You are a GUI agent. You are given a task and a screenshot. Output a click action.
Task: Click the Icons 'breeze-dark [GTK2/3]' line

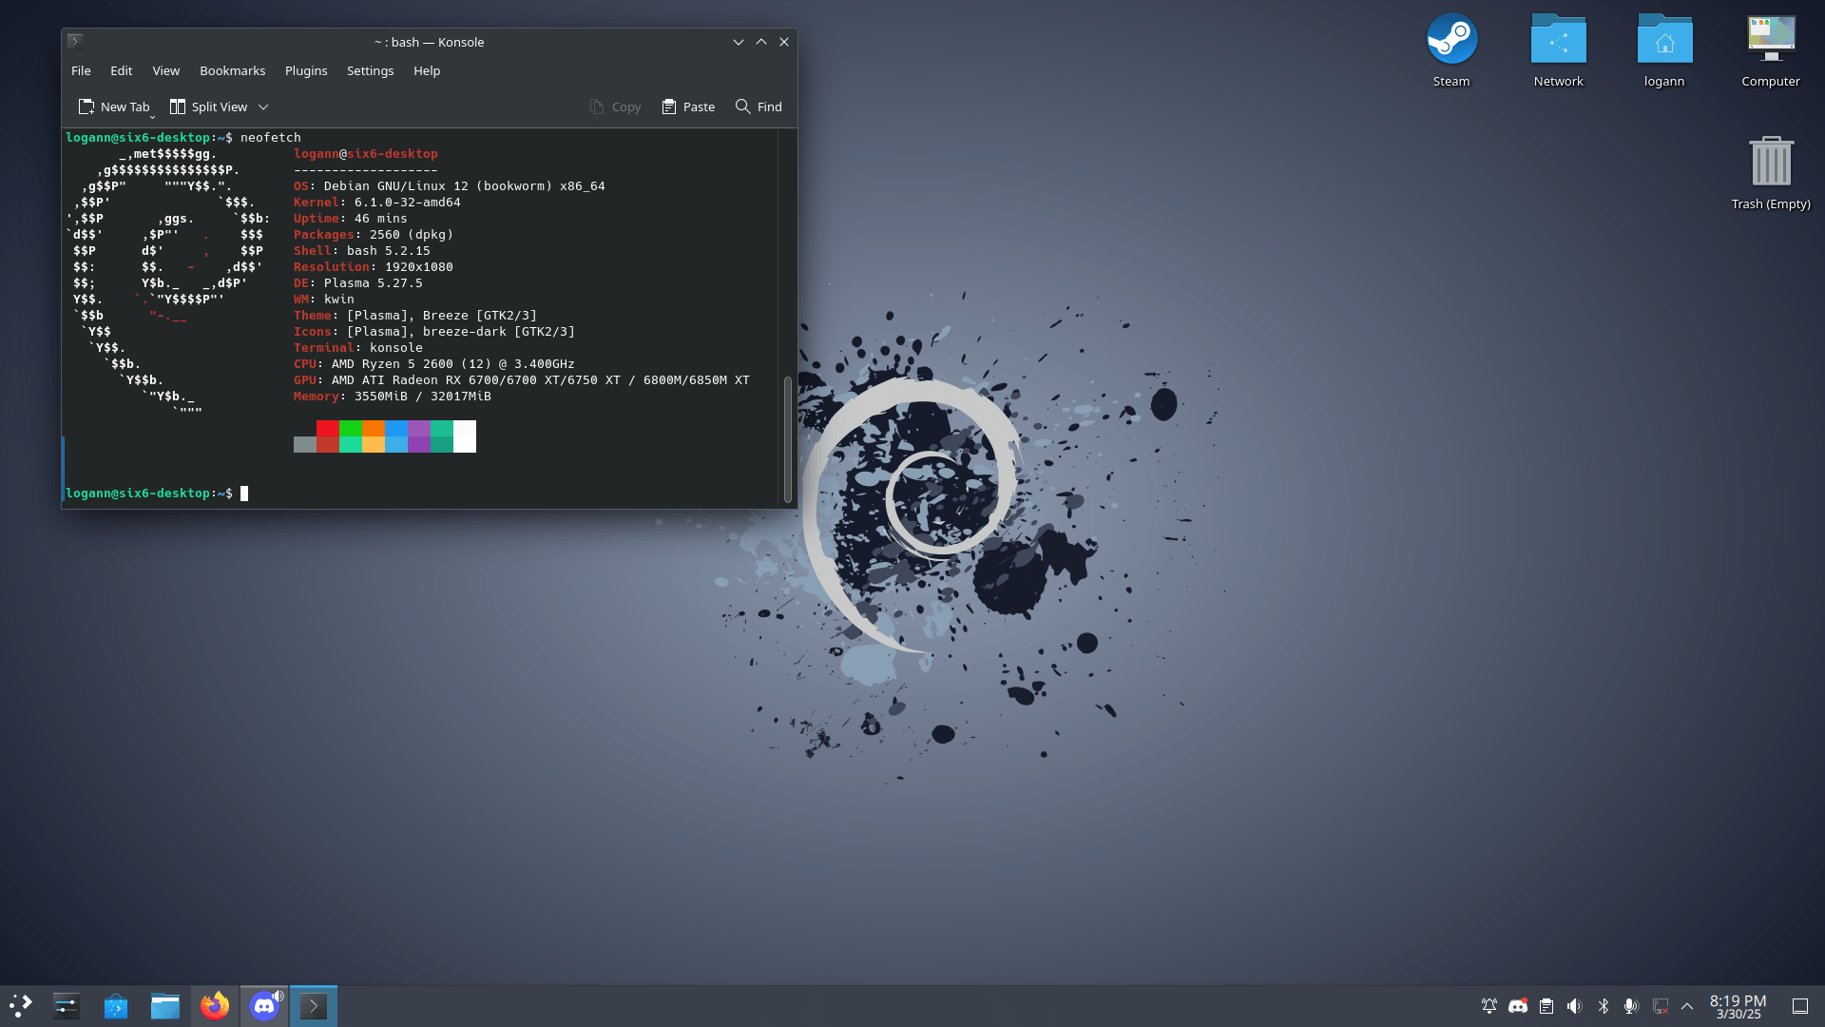click(x=433, y=332)
